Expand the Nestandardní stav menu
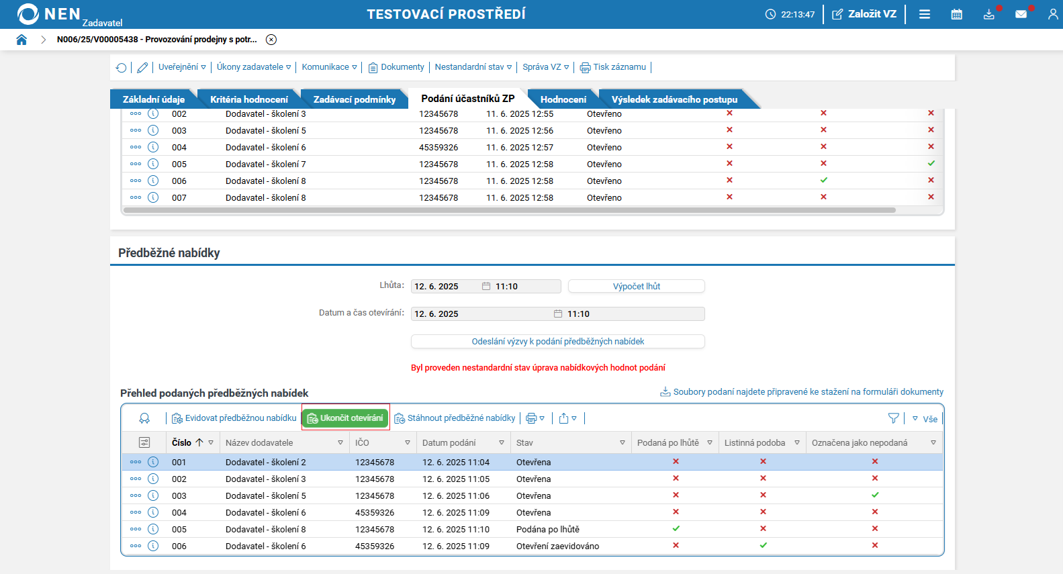The height and width of the screenshot is (574, 1063). click(x=473, y=67)
